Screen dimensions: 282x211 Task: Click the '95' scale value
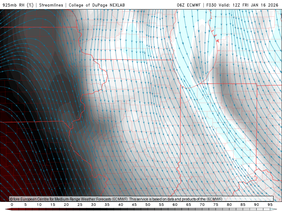click(x=270, y=205)
